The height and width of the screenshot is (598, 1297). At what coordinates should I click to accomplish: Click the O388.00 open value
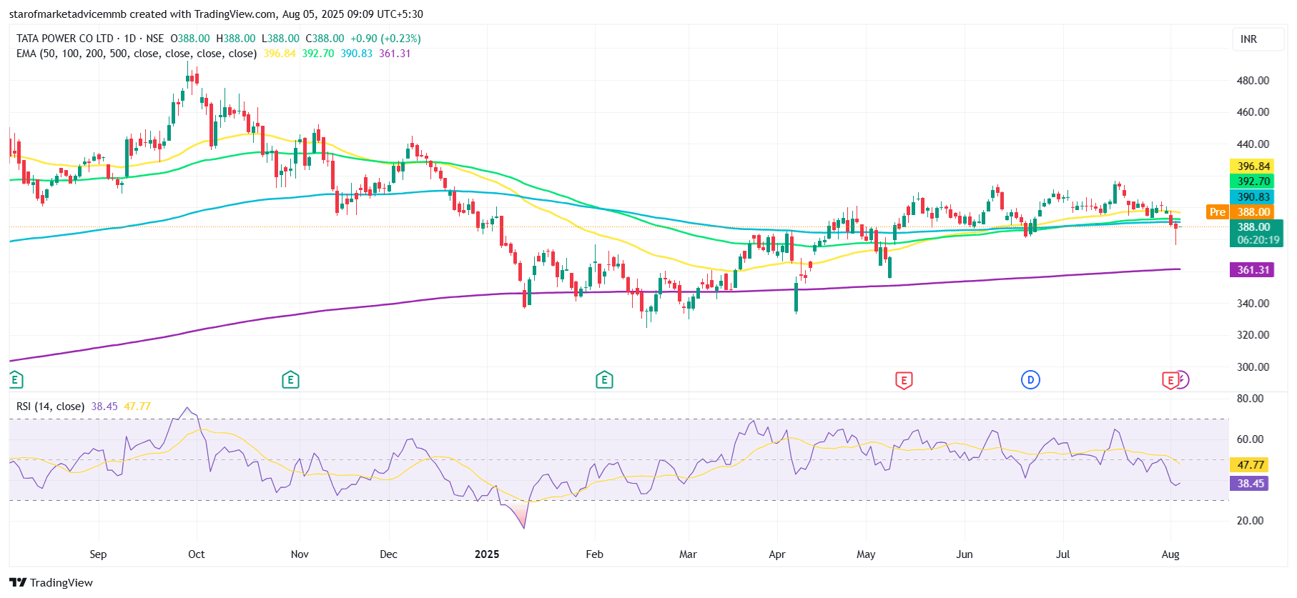(190, 39)
